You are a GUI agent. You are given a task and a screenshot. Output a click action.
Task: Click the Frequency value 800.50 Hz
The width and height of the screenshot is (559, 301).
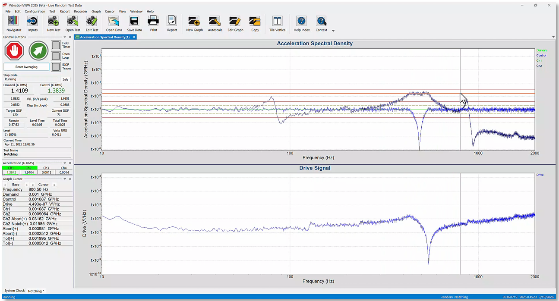(x=38, y=189)
